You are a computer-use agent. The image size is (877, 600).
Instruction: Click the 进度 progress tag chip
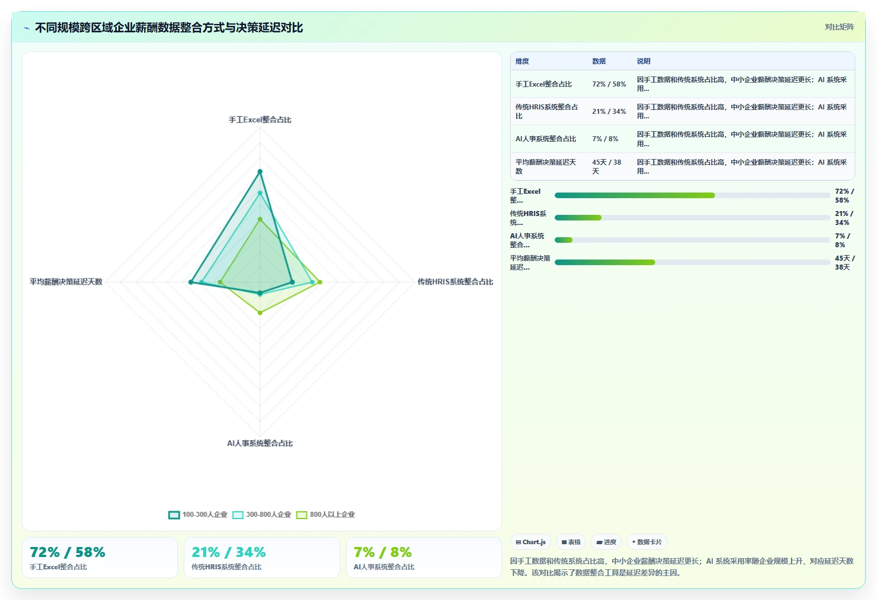[x=606, y=542]
